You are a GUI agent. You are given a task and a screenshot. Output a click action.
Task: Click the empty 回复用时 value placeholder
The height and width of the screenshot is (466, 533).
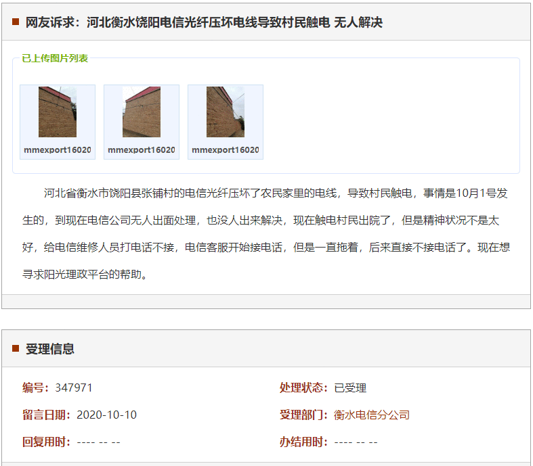click(x=98, y=442)
